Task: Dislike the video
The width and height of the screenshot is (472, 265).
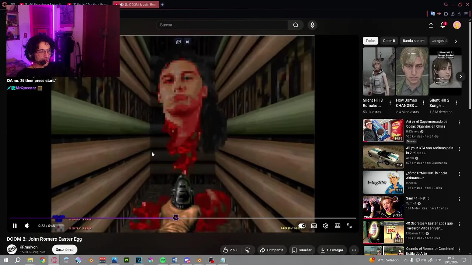Action: click(248, 250)
